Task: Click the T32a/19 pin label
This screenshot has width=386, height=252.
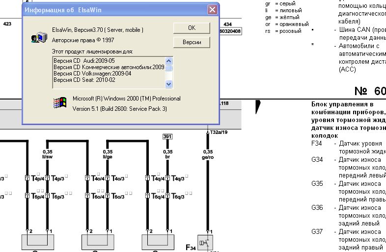Action: click(219, 132)
